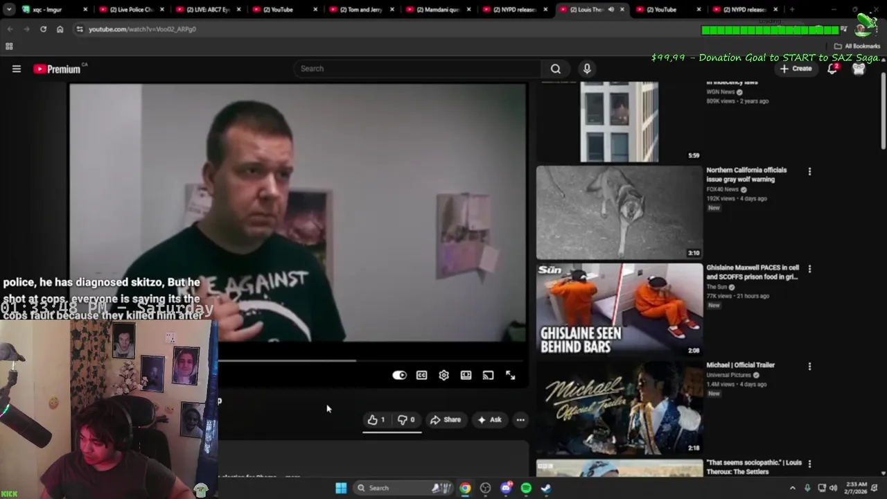Go back using browser back arrow

pyautogui.click(x=10, y=29)
